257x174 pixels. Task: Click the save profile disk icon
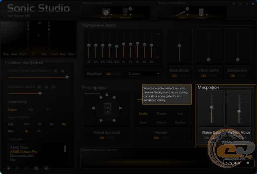[17, 168]
